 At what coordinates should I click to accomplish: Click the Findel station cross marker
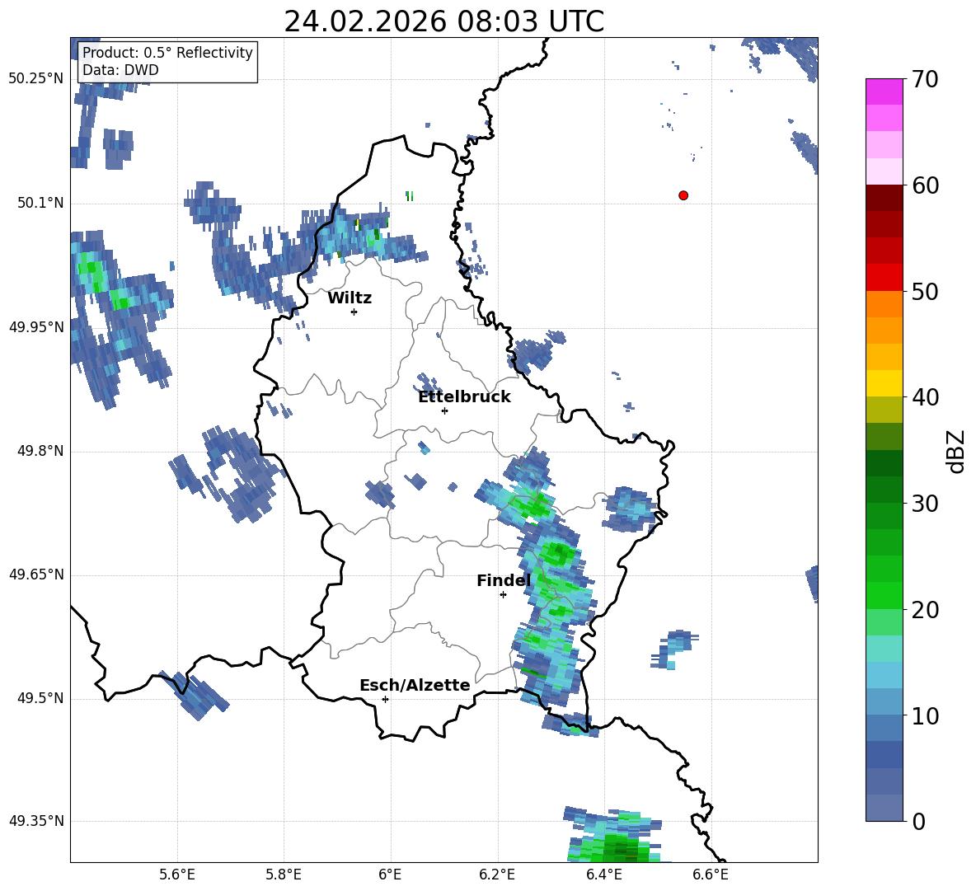[503, 595]
